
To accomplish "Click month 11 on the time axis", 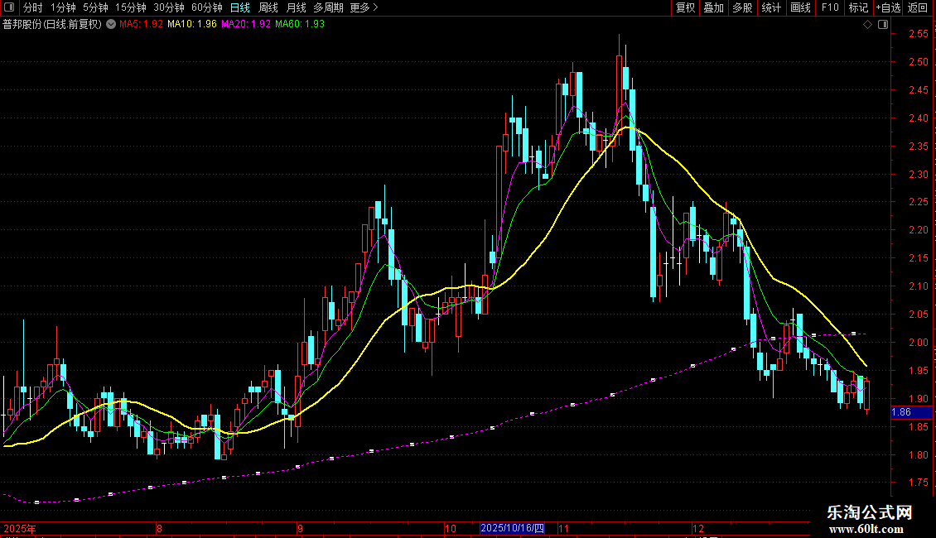I will 563,528.
